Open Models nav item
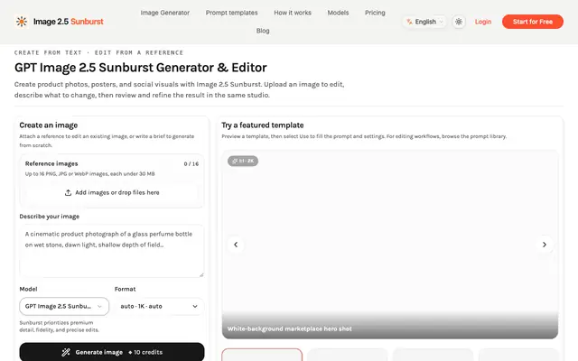Screen dimensions: 578x361 [x=338, y=13]
